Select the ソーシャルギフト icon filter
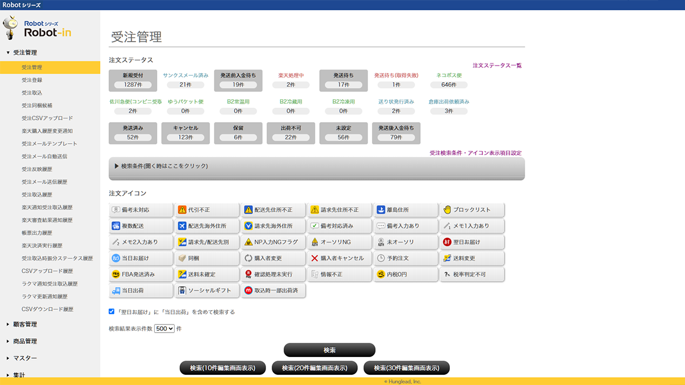This screenshot has height=385, width=685. tap(207, 290)
